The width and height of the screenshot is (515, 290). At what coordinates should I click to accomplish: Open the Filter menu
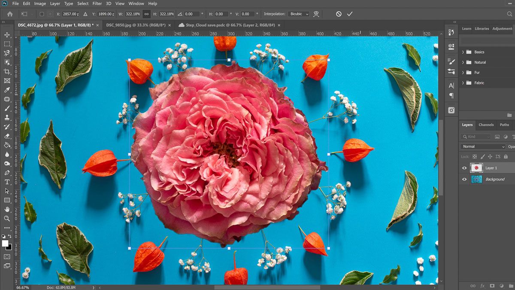point(97,3)
